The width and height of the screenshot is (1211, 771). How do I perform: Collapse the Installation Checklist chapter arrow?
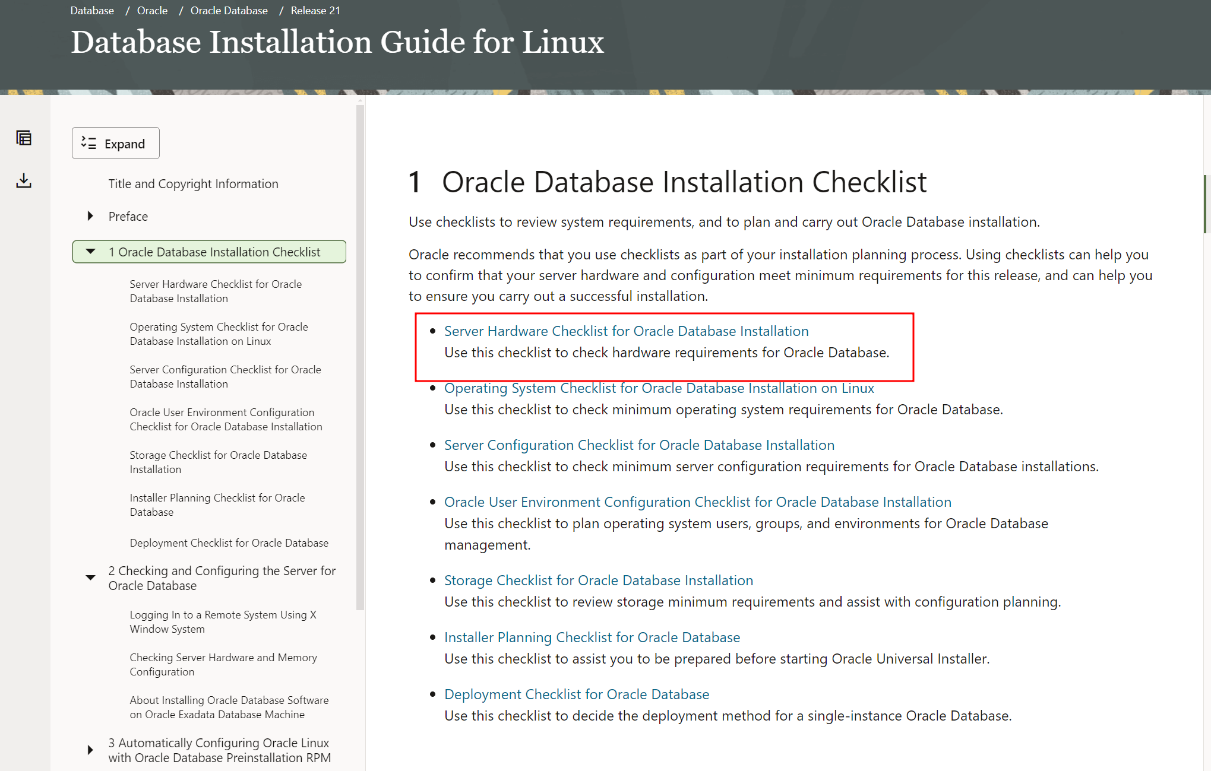(90, 252)
